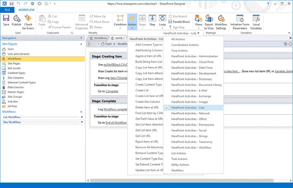Insert a Loop from ribbon
The image size is (293, 188).
(162, 22)
